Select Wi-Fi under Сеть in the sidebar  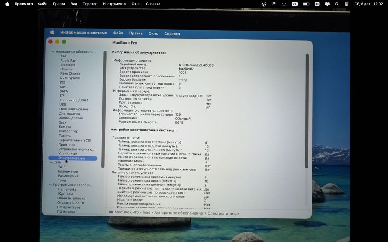click(62, 167)
